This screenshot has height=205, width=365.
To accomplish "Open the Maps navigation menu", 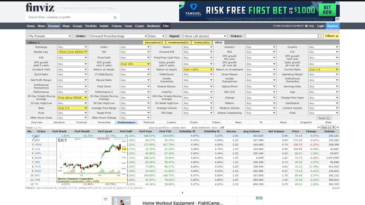I will point(66,26).
